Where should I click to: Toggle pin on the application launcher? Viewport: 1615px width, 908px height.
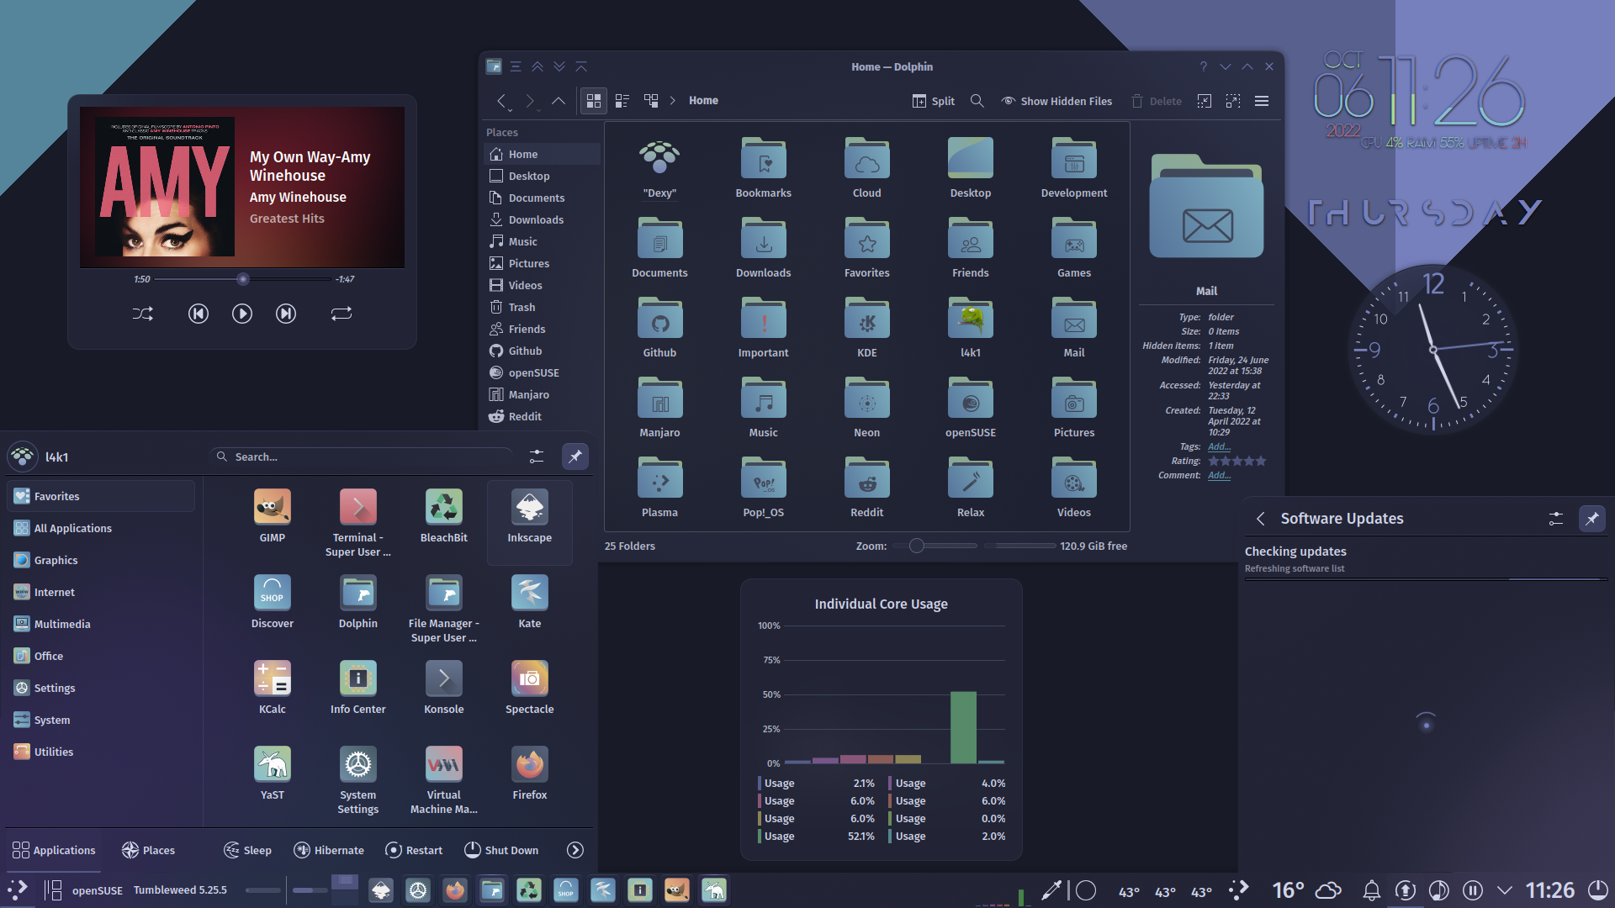pos(575,457)
